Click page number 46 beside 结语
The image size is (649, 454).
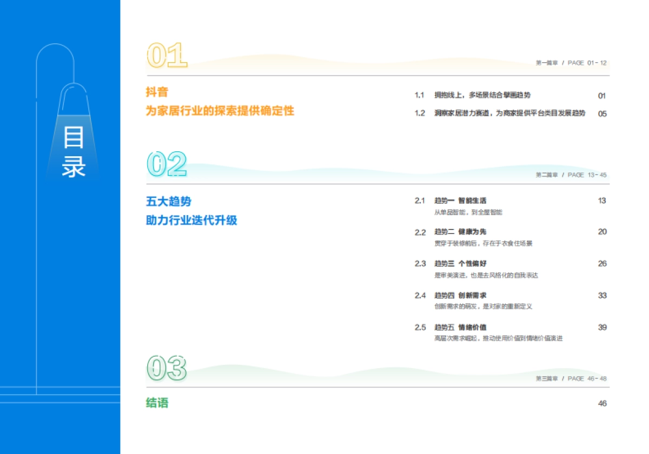coord(602,403)
